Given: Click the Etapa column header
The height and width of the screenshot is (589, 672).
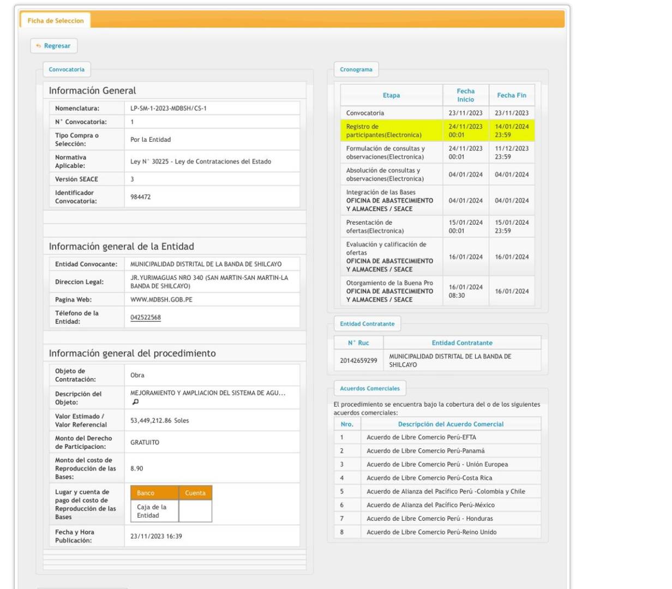Looking at the screenshot, I should [x=391, y=95].
